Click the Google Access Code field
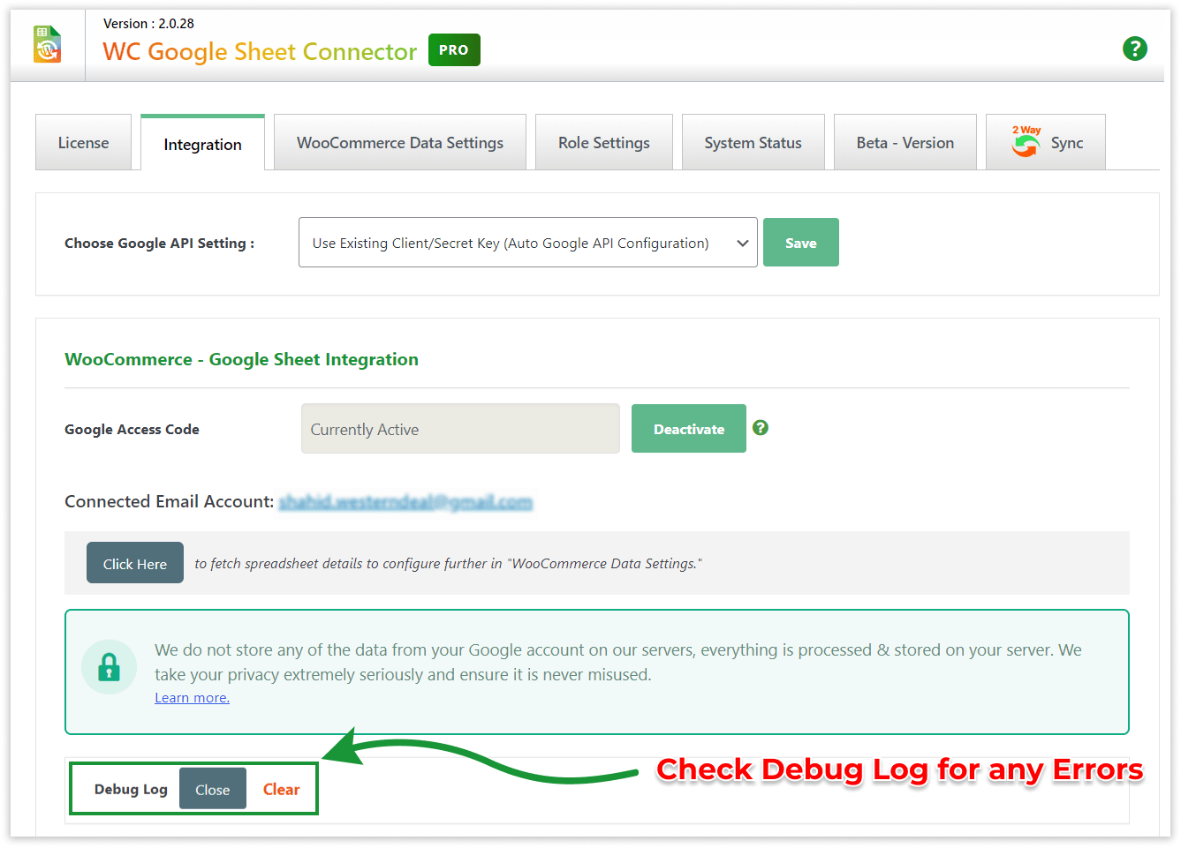 [x=460, y=428]
